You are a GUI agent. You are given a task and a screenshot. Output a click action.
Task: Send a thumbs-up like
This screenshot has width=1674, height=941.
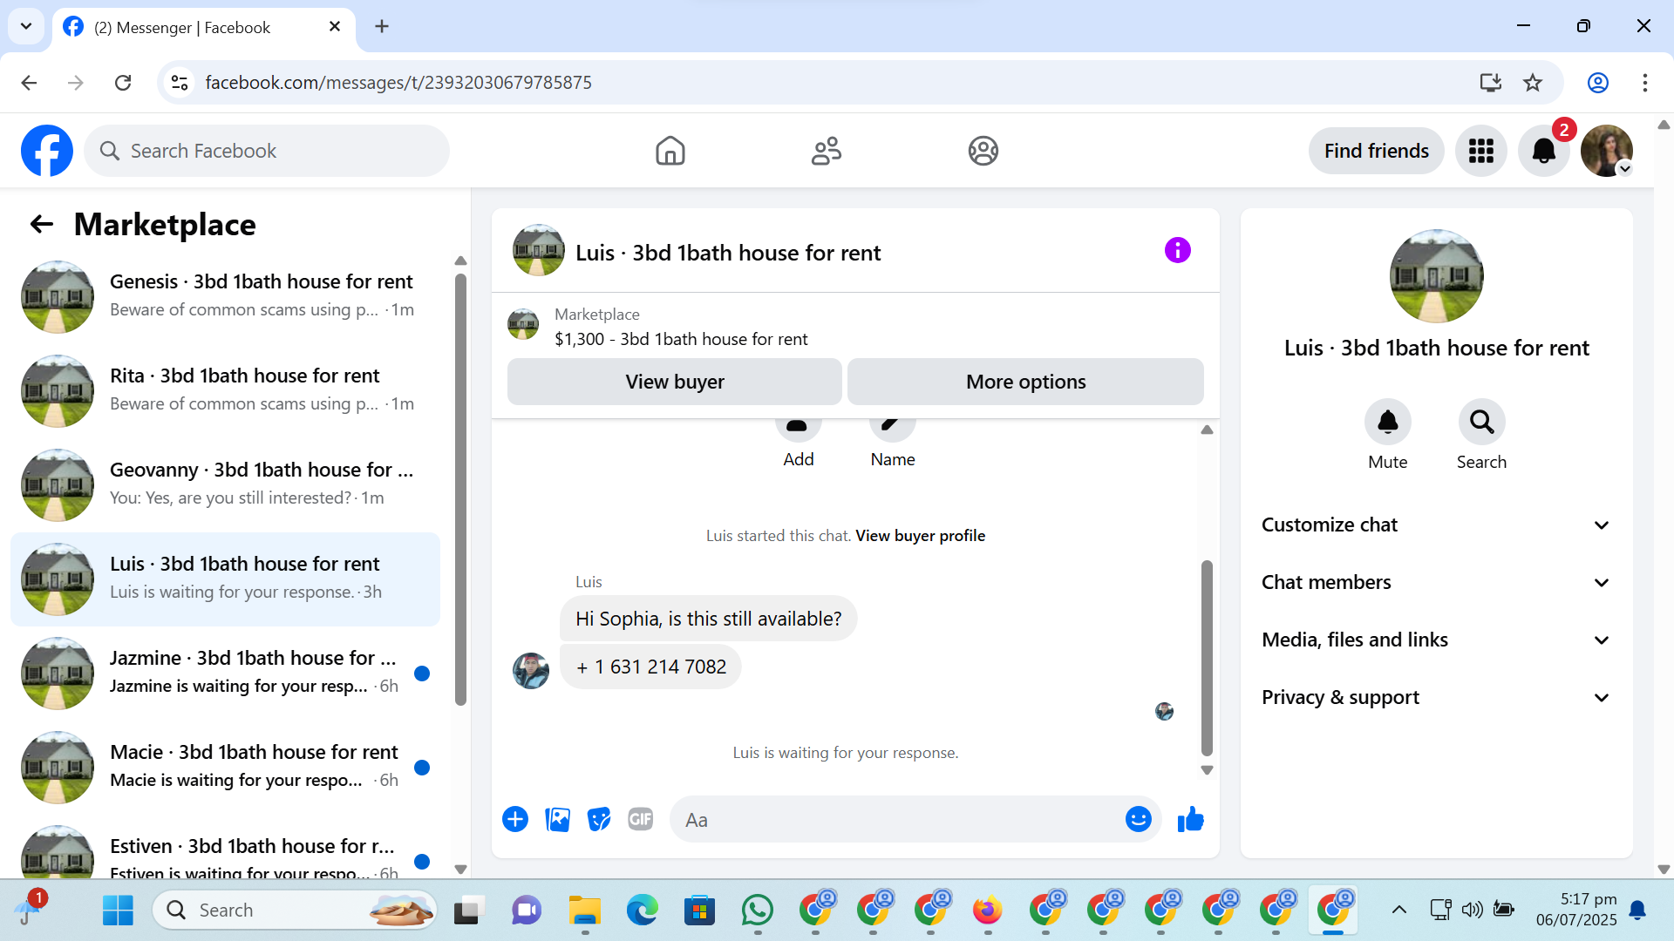(1190, 819)
